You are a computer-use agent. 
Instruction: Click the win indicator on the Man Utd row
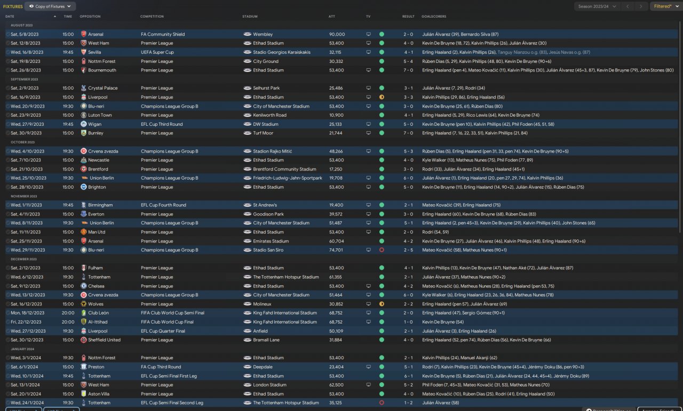(382, 232)
